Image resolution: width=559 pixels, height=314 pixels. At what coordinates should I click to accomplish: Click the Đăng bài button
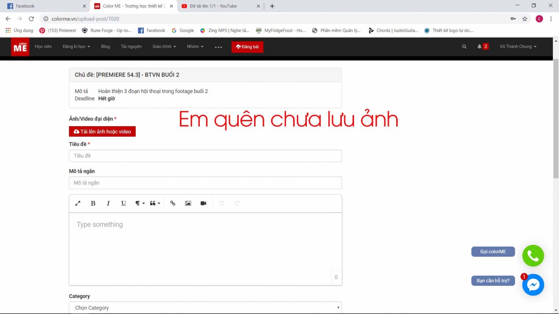point(247,47)
